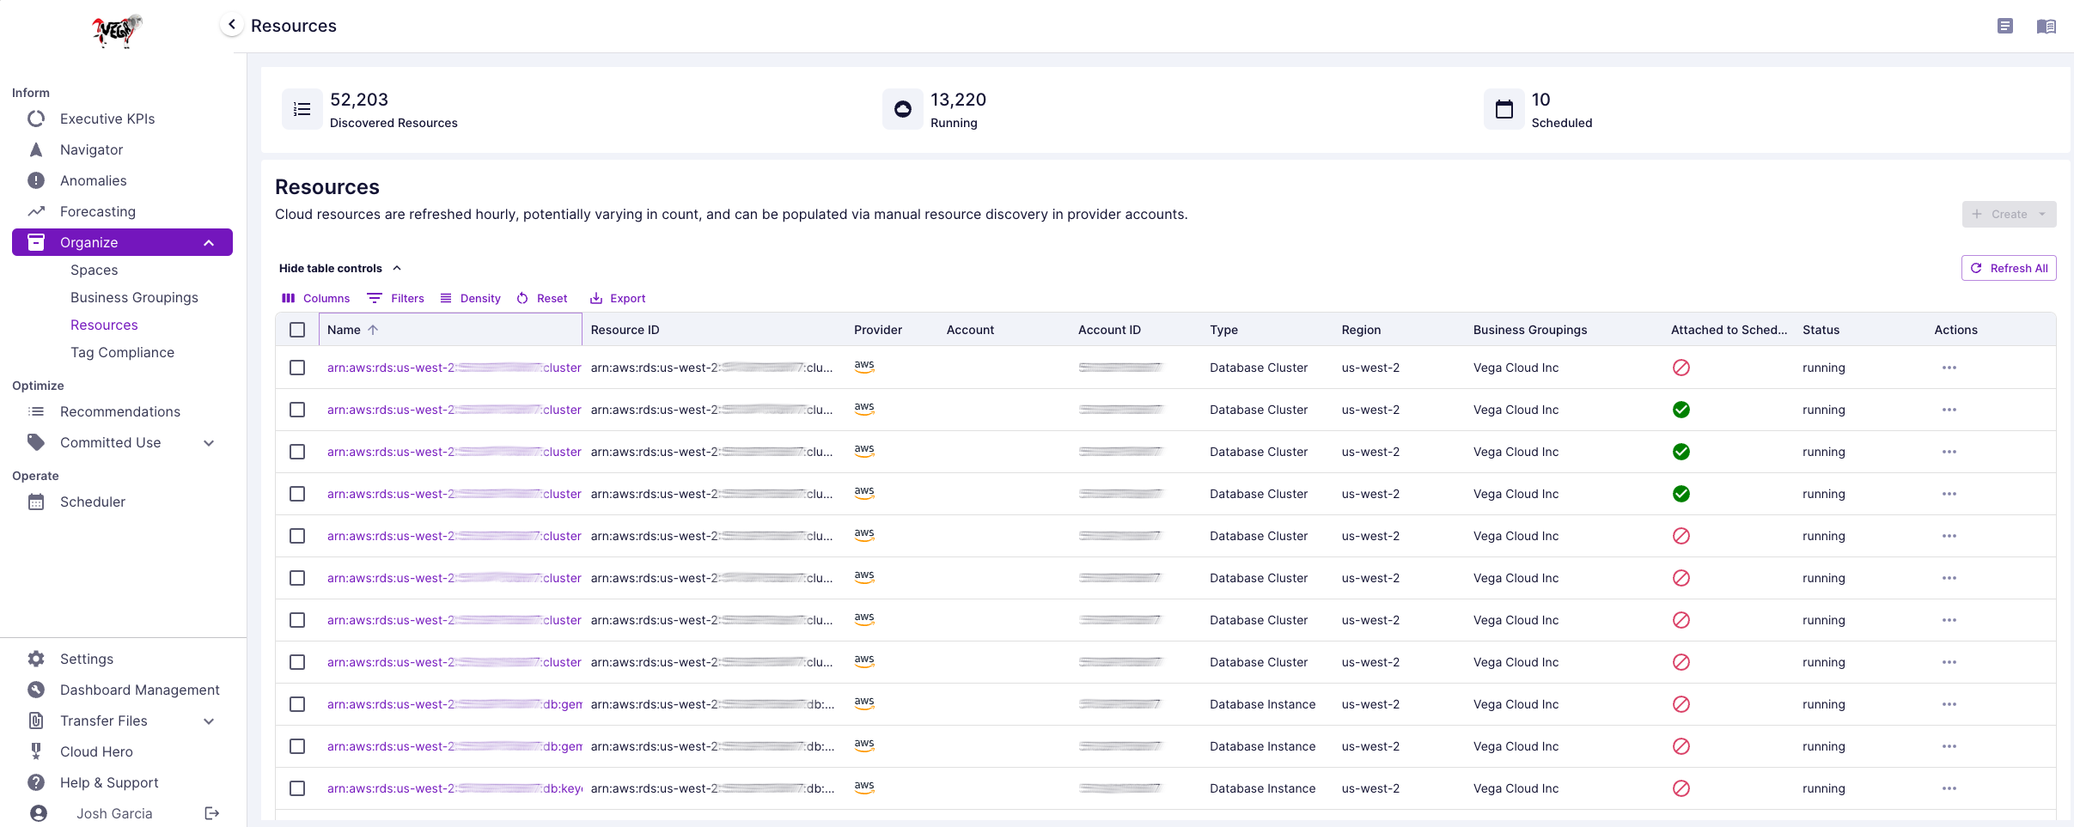Click the Running resources circle icon
2074x827 pixels.
click(903, 109)
